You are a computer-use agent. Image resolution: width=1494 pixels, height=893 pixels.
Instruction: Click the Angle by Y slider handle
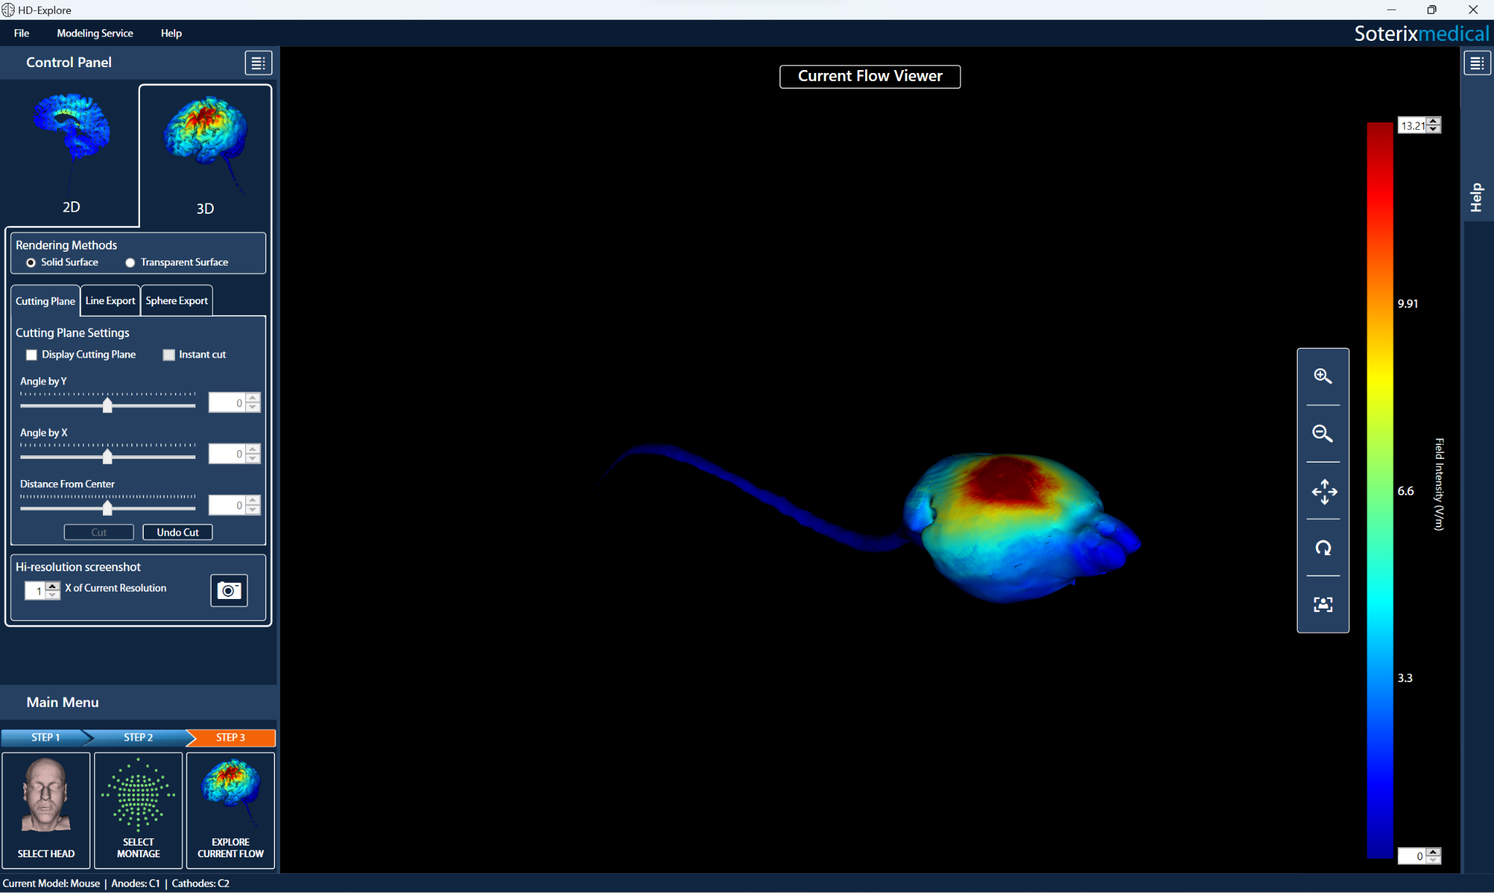point(107,406)
